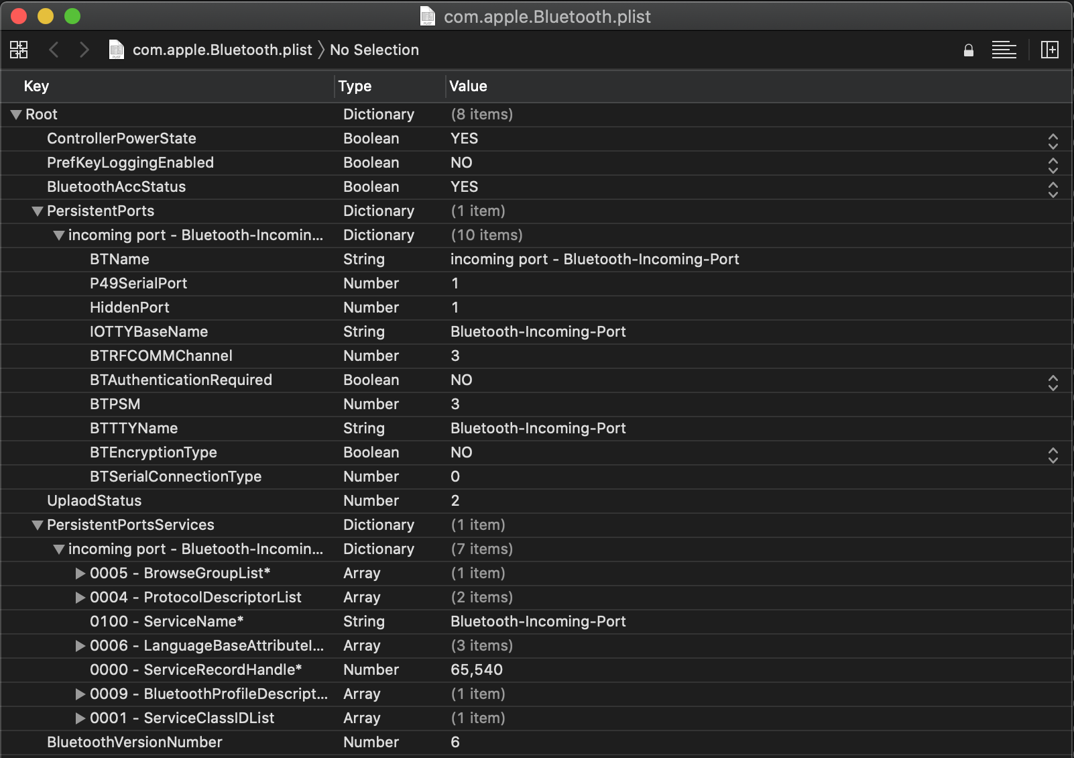Click the window title com.apple.Bluetooth.plist

tap(547, 16)
